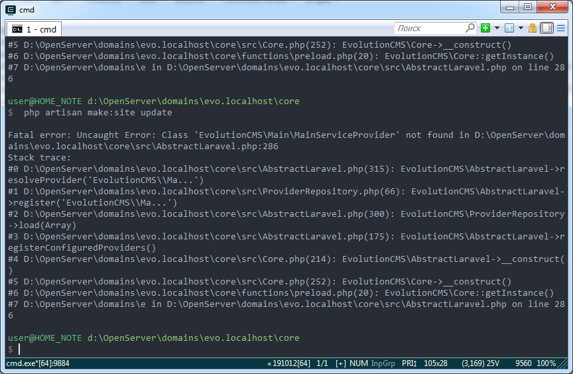Click the resize grip at status bar corner
The image size is (573, 374).
point(563,364)
